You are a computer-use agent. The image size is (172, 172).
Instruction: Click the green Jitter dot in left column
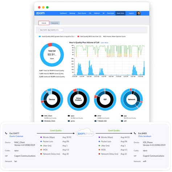coord(41,146)
